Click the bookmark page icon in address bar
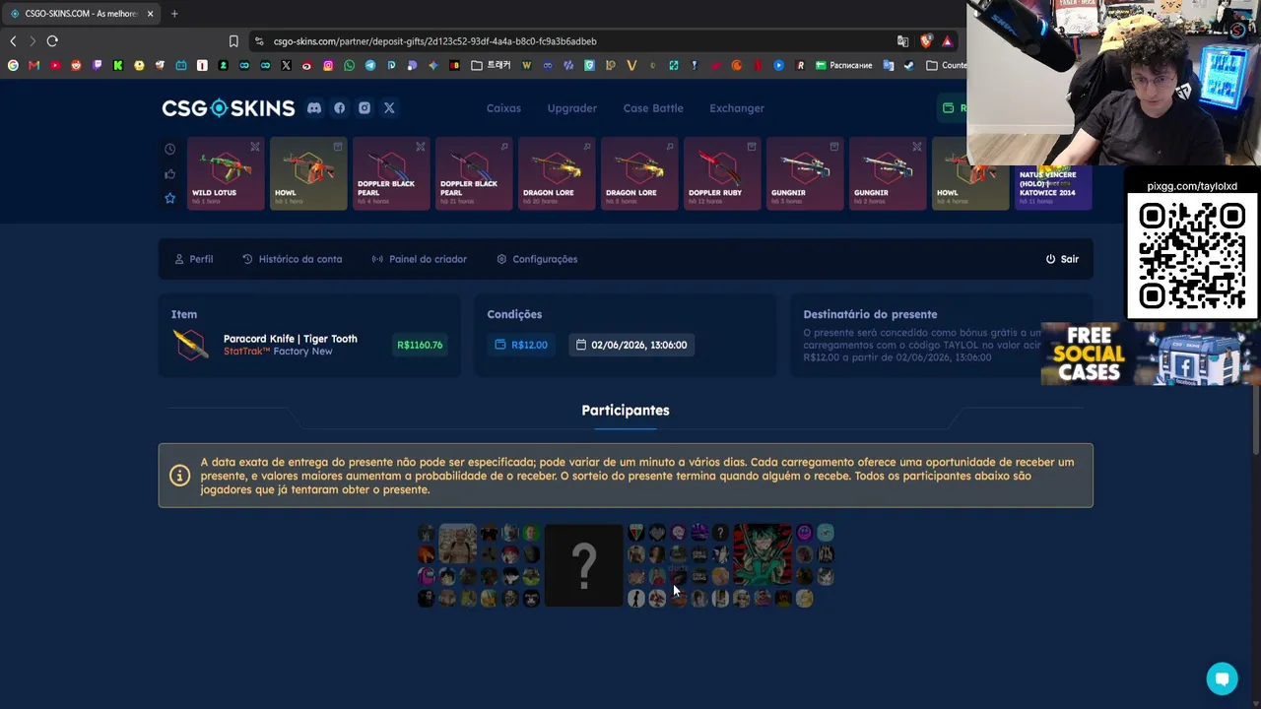 click(x=233, y=41)
